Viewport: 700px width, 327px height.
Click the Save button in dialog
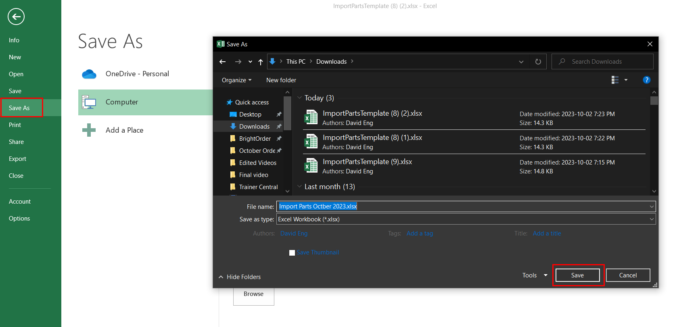click(577, 275)
